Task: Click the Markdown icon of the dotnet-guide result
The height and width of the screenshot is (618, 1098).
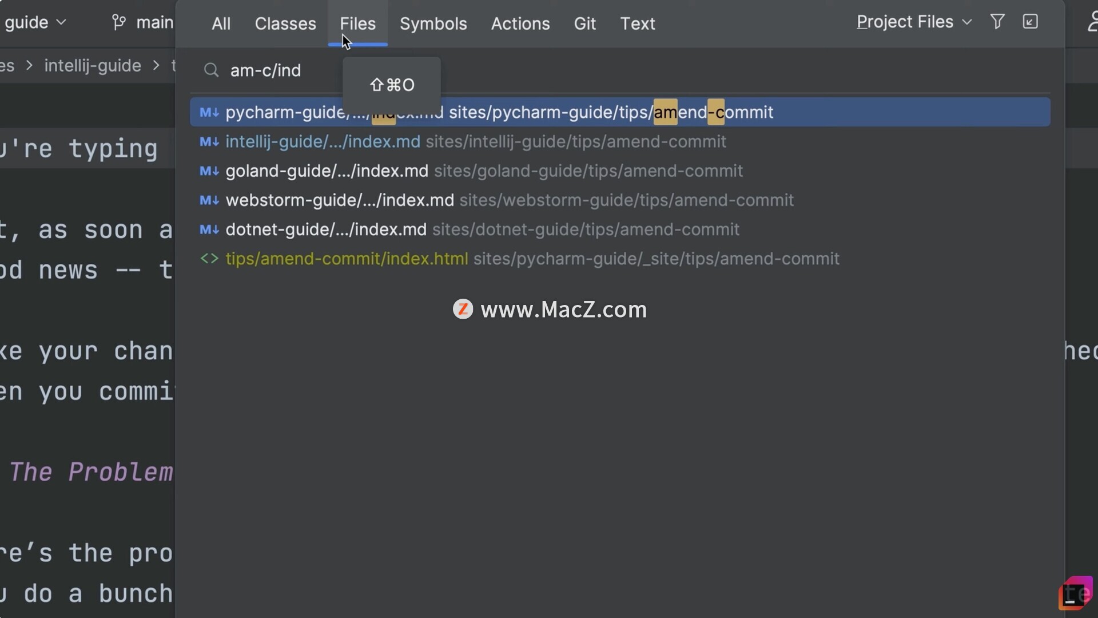Action: 209,229
